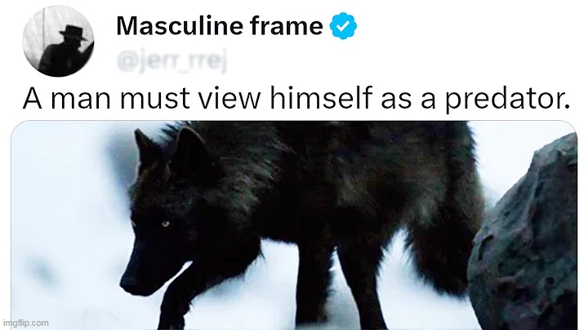Click the hat on the avatar figure
588x330 pixels.
coord(73,33)
